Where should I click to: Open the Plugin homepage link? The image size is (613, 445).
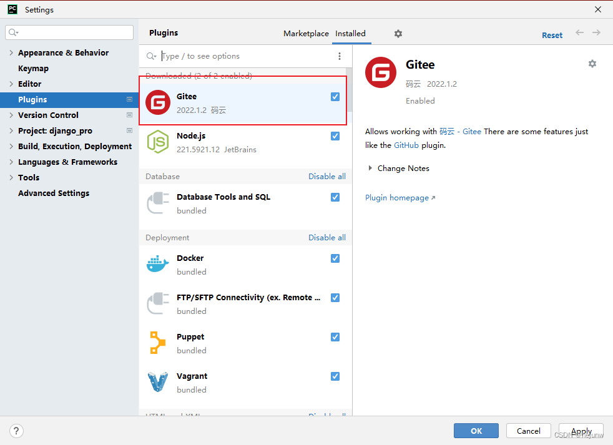400,198
